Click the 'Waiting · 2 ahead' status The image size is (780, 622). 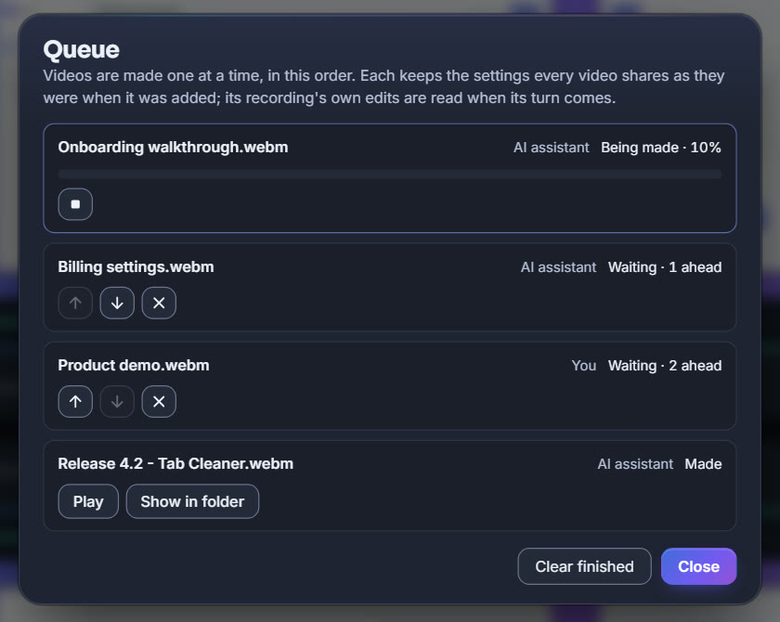point(665,366)
